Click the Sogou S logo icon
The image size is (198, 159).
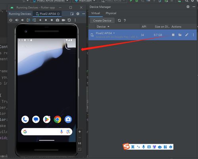[126, 146]
